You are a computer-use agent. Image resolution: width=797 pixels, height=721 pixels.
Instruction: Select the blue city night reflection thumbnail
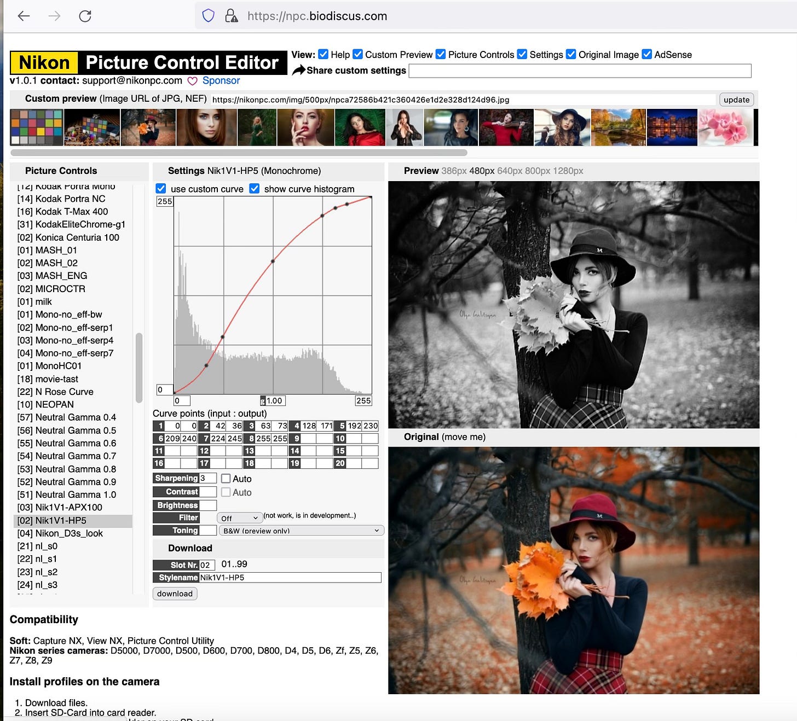click(672, 127)
